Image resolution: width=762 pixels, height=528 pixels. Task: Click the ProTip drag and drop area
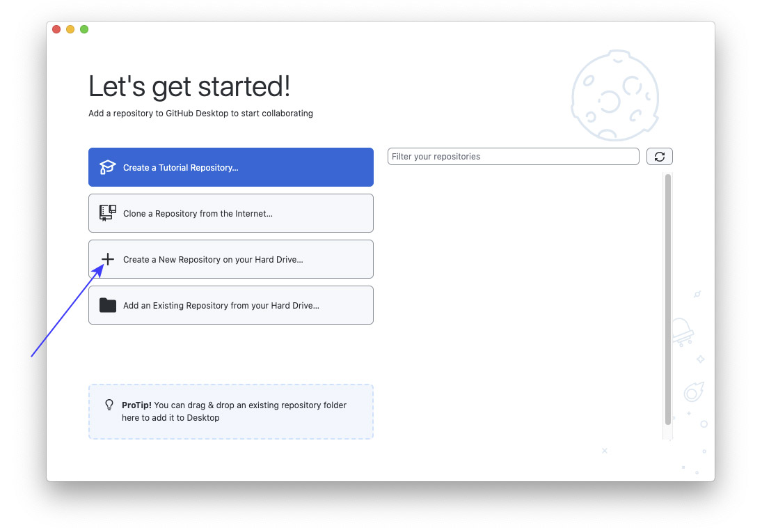click(231, 412)
